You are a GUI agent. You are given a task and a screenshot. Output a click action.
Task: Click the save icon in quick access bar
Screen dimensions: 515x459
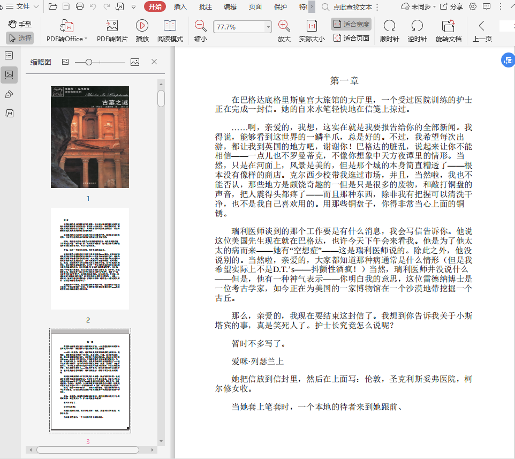tap(66, 6)
